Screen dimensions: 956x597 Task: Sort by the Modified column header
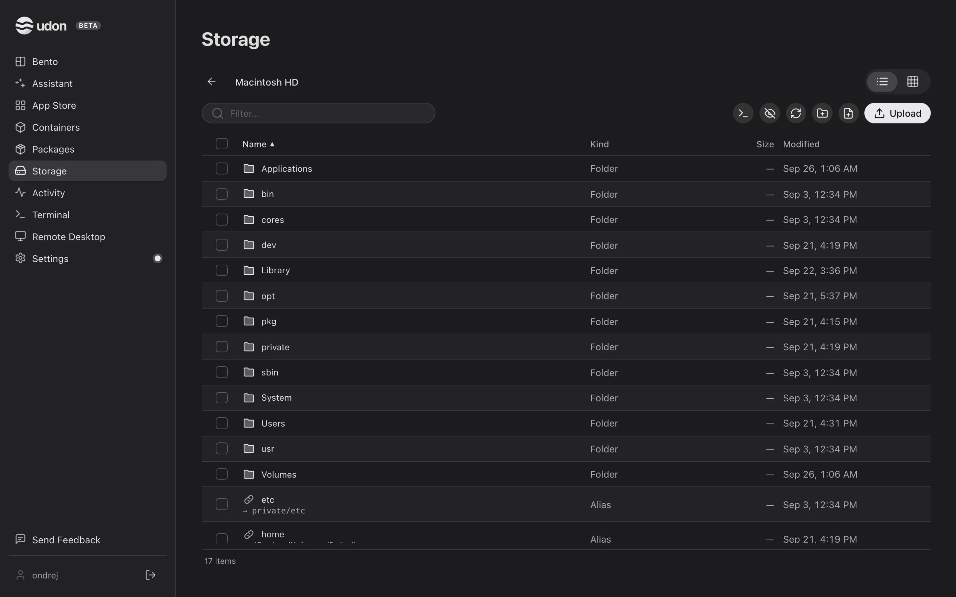pos(801,144)
